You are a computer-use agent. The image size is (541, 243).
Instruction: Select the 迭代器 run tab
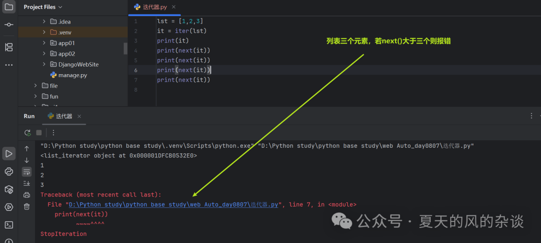64,116
